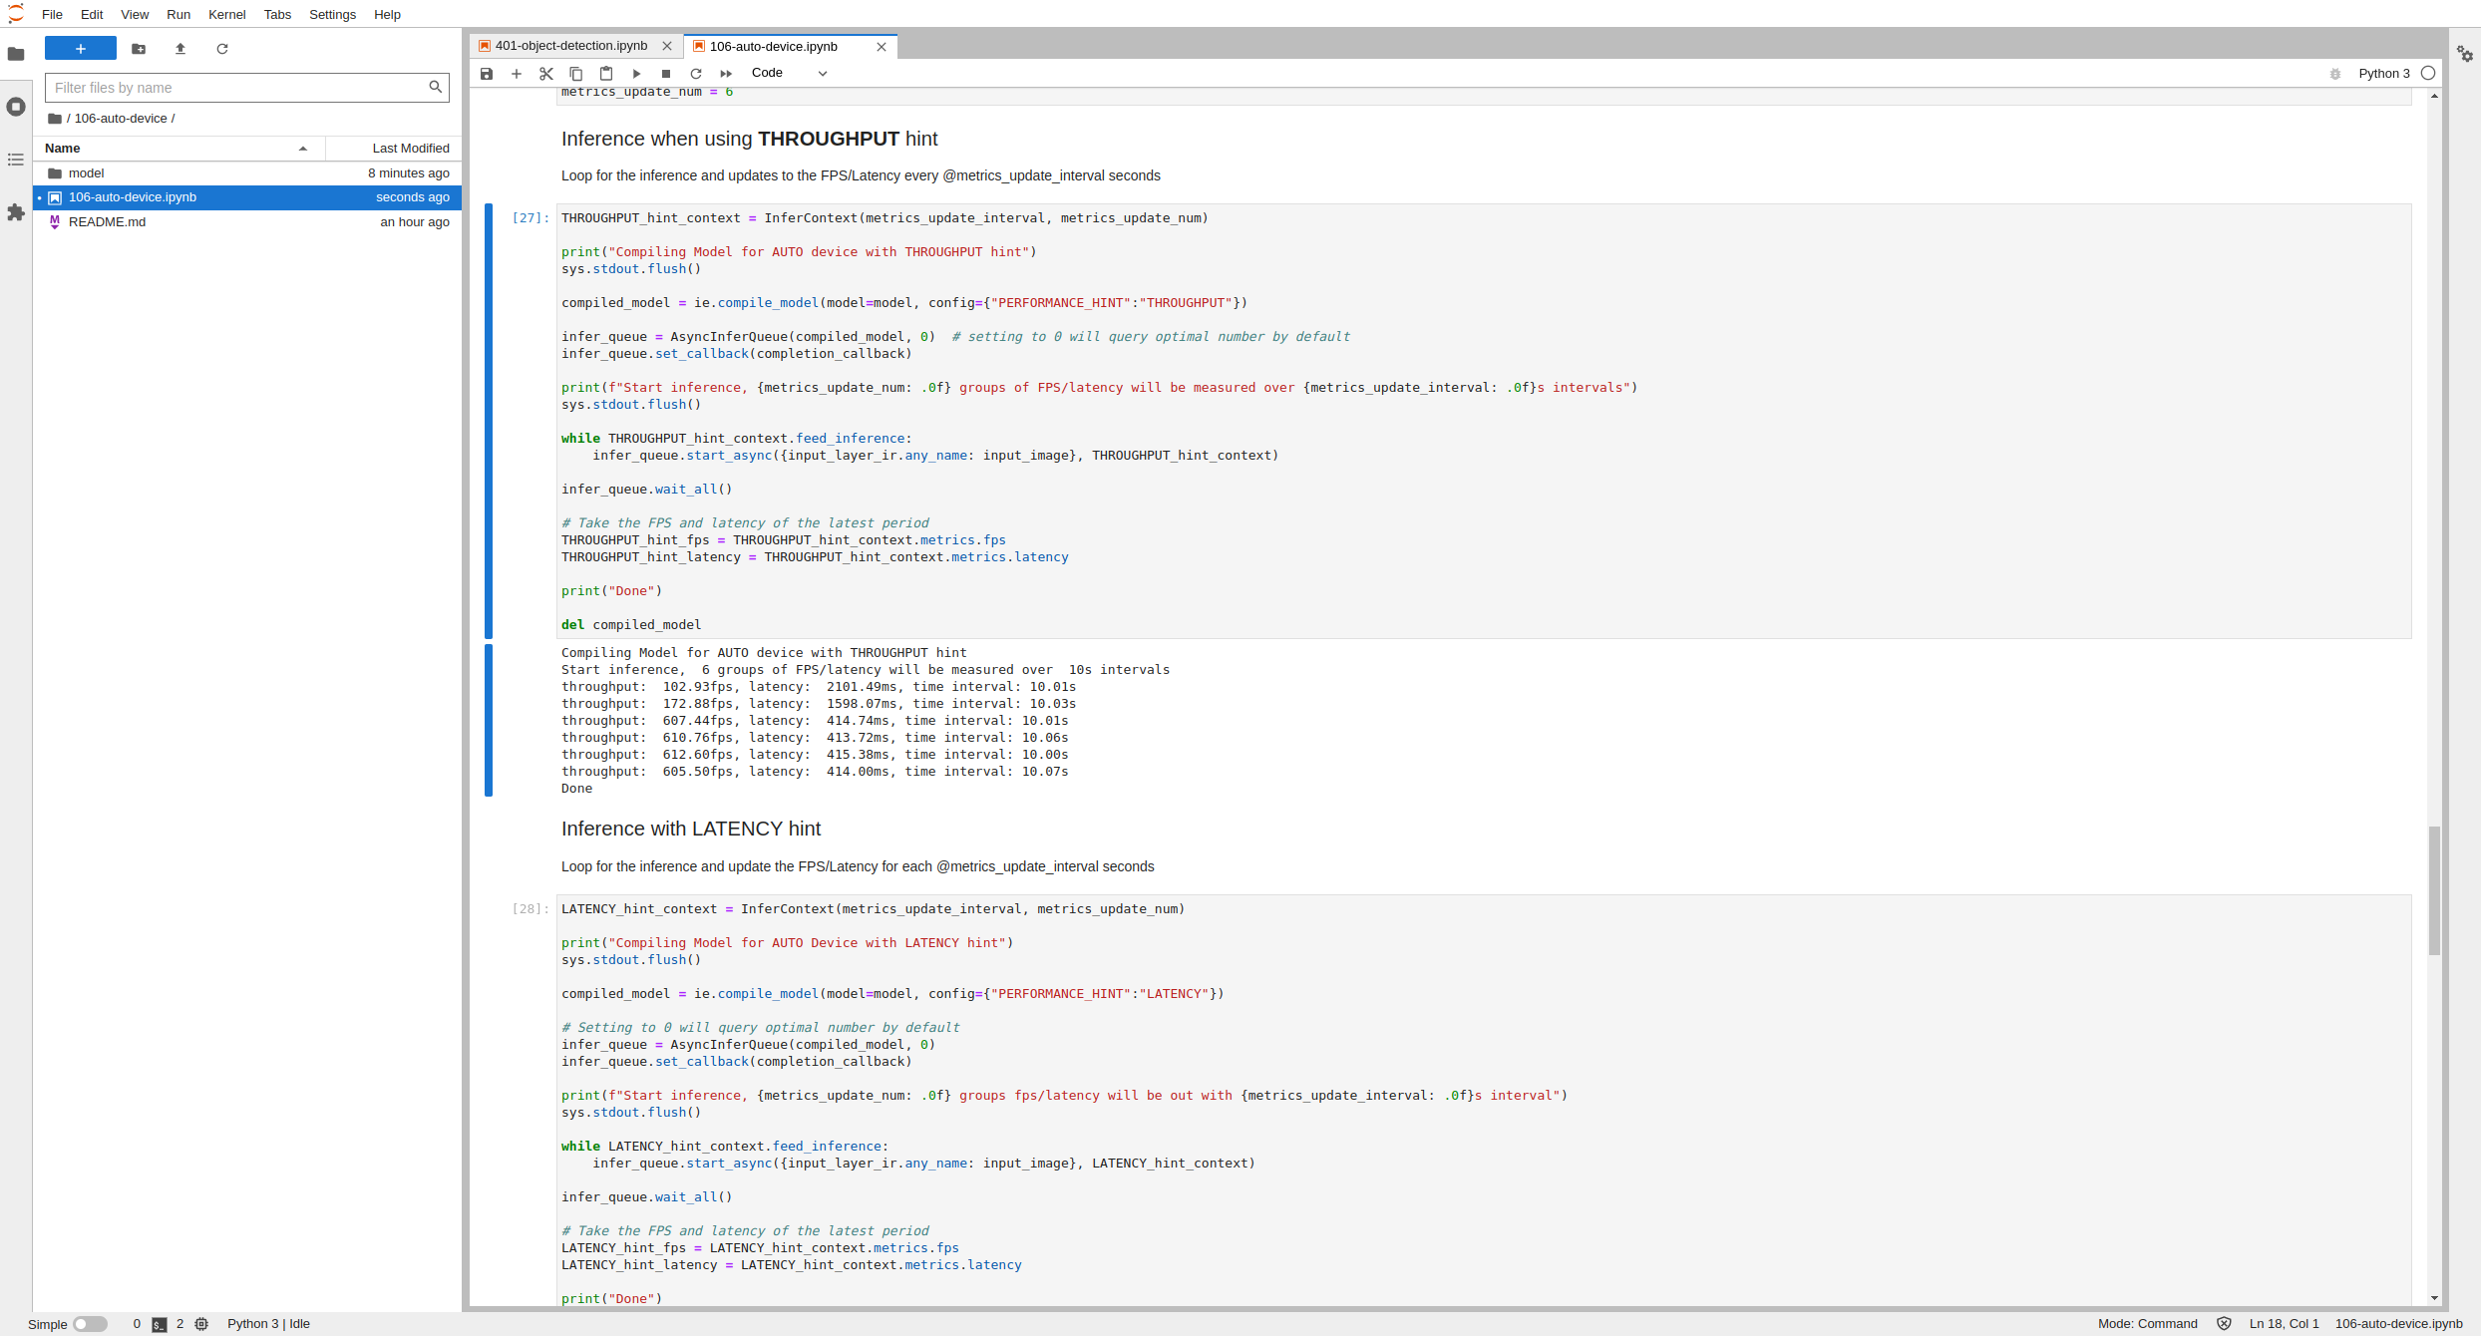Run the selected cell with the play icon

click(x=636, y=74)
